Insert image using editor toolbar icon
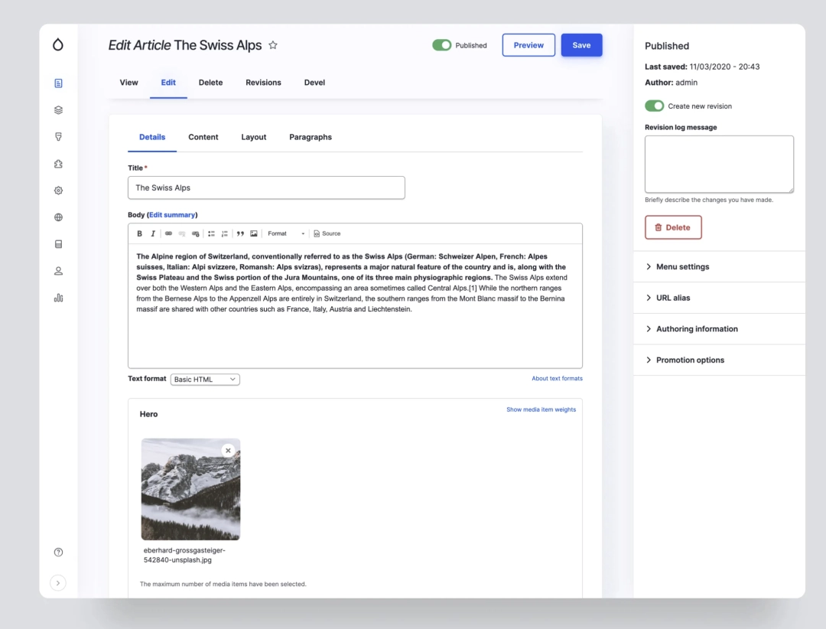This screenshot has height=629, width=826. tap(254, 233)
